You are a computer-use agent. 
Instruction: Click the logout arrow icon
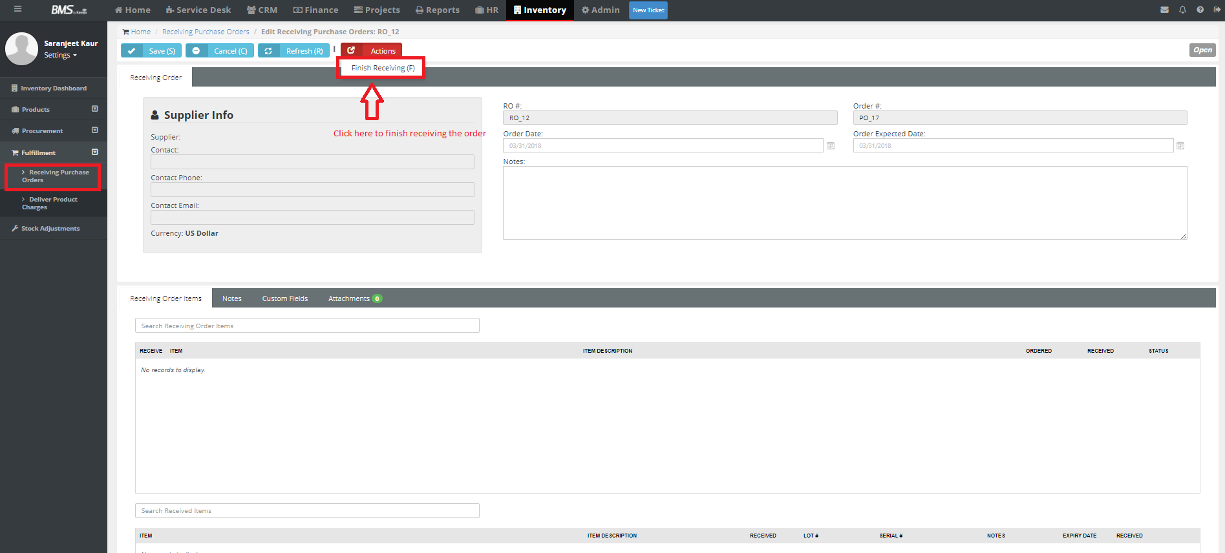[x=1217, y=10]
